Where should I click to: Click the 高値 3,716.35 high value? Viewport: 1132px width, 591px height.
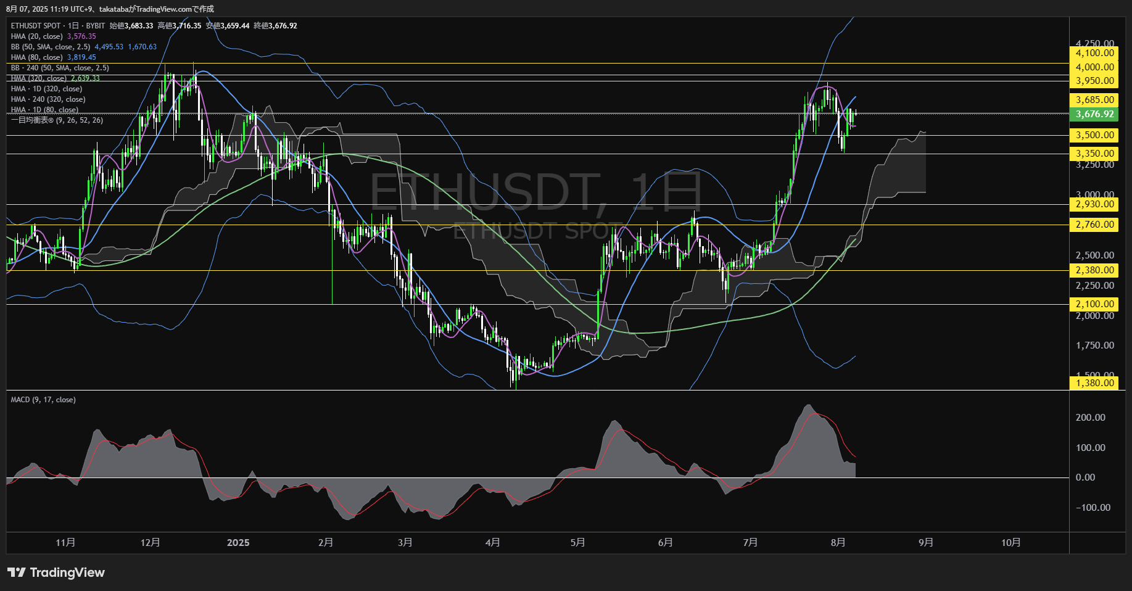pyautogui.click(x=180, y=26)
